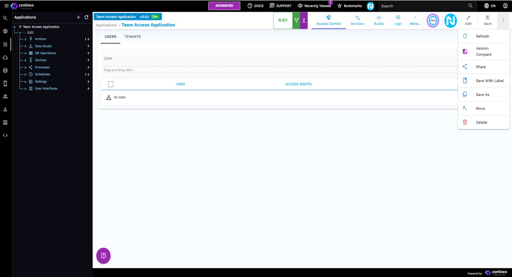Toggle the select-all checkbox in users table
Image resolution: width=512 pixels, height=277 pixels.
(x=111, y=84)
